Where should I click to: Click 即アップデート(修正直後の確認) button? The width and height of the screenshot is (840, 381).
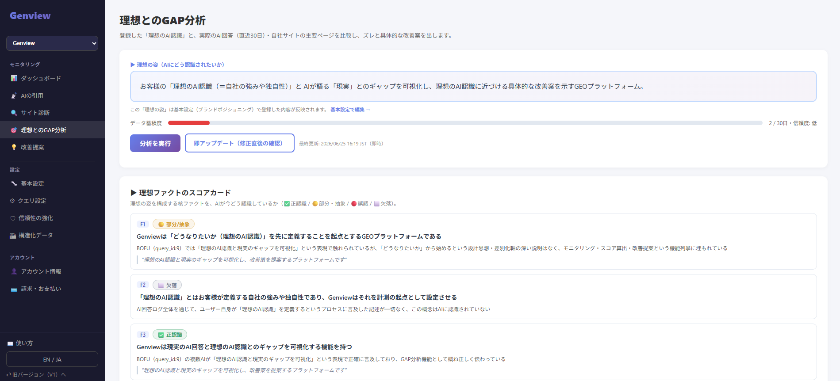(x=240, y=143)
